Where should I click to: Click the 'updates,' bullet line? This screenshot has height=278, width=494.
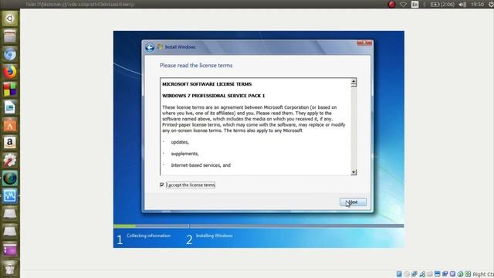[x=180, y=142]
